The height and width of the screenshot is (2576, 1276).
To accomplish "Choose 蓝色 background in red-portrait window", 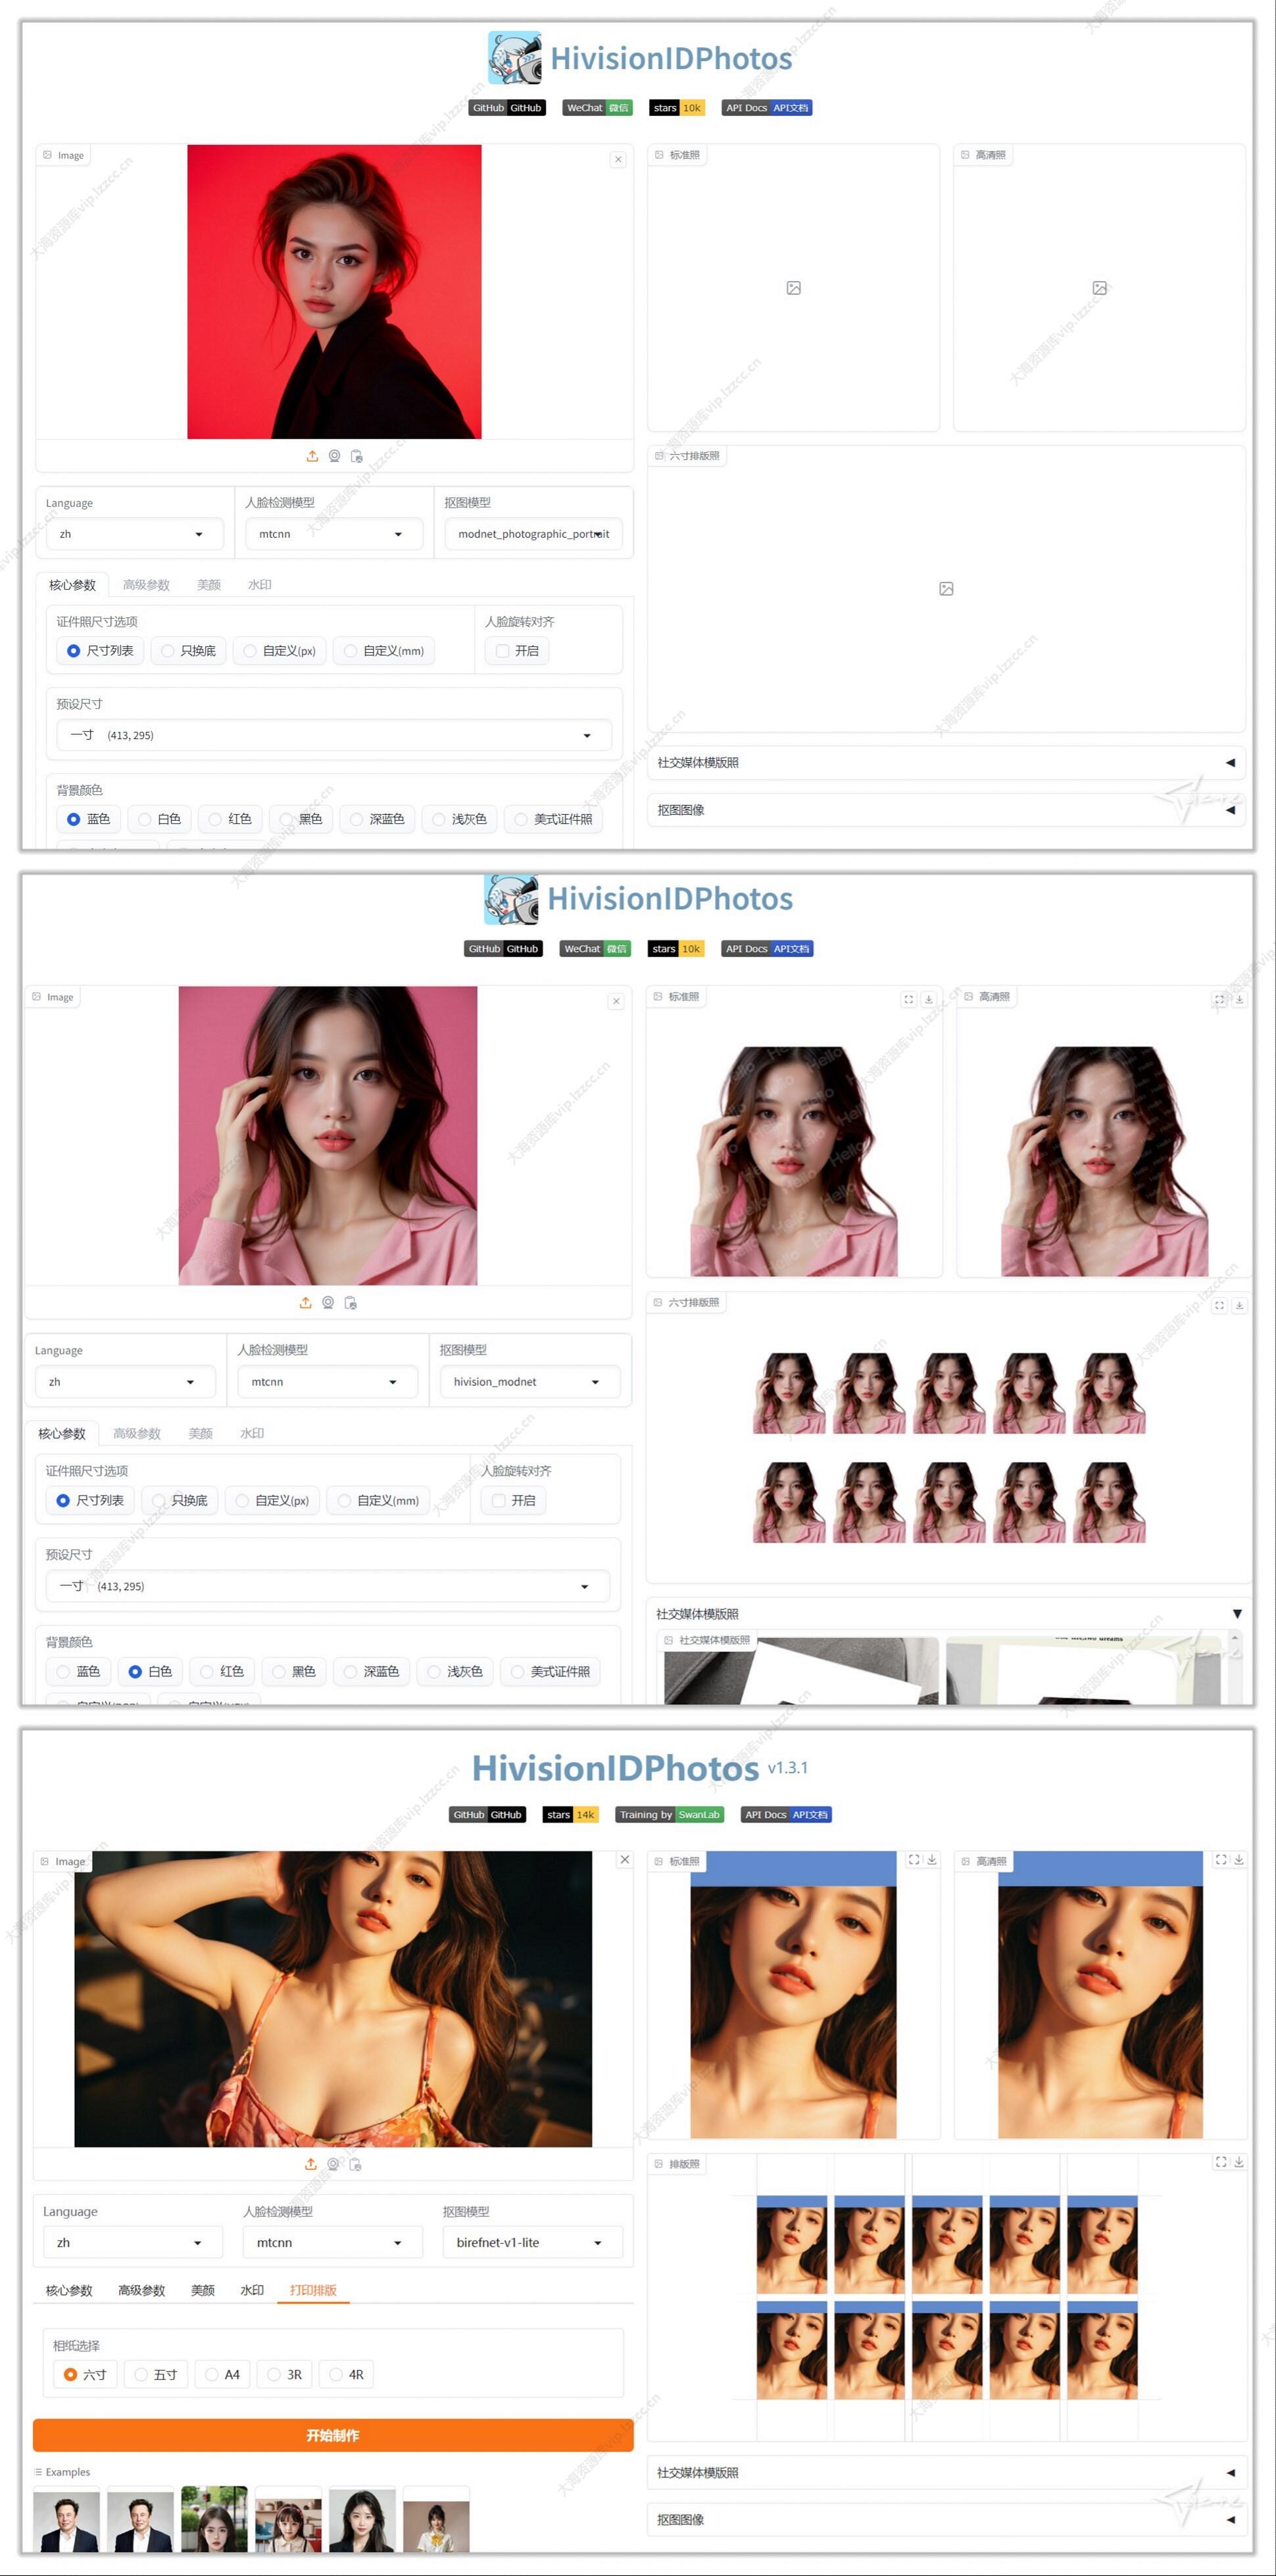I will point(89,819).
